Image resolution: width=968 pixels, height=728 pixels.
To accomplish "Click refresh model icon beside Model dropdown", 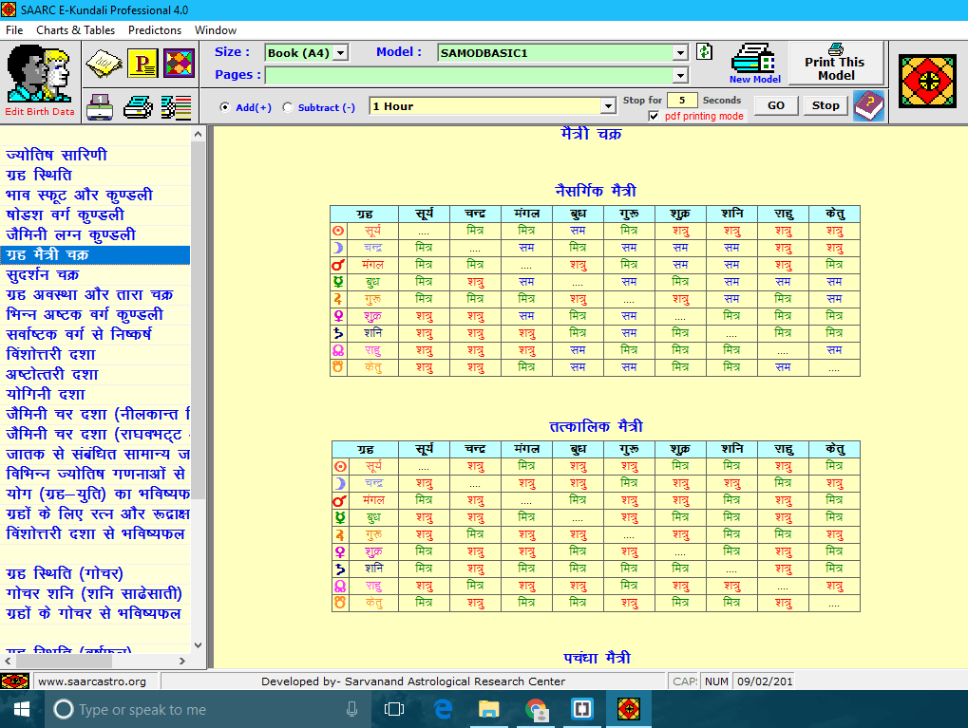I will [705, 52].
